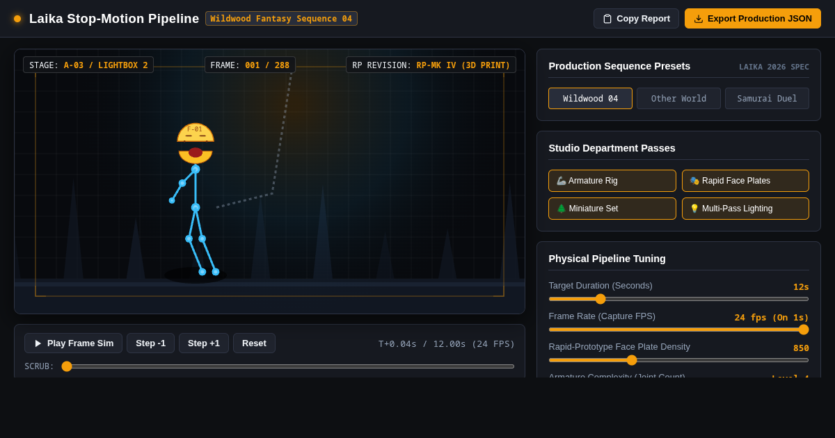Screen dimensions: 835x438
Task: Click the STAGE: A-03 / LIGHTBOX 2 label
Action: click(88, 65)
